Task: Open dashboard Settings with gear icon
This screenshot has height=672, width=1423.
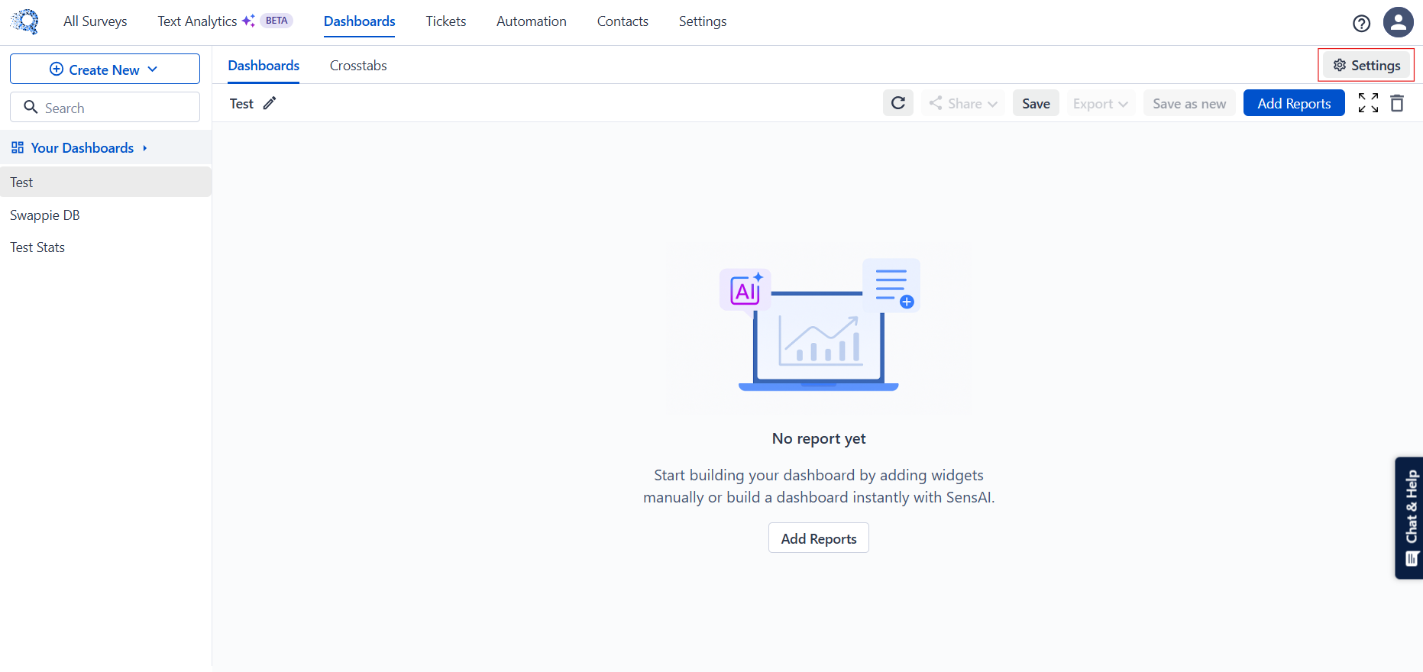Action: pyautogui.click(x=1366, y=66)
